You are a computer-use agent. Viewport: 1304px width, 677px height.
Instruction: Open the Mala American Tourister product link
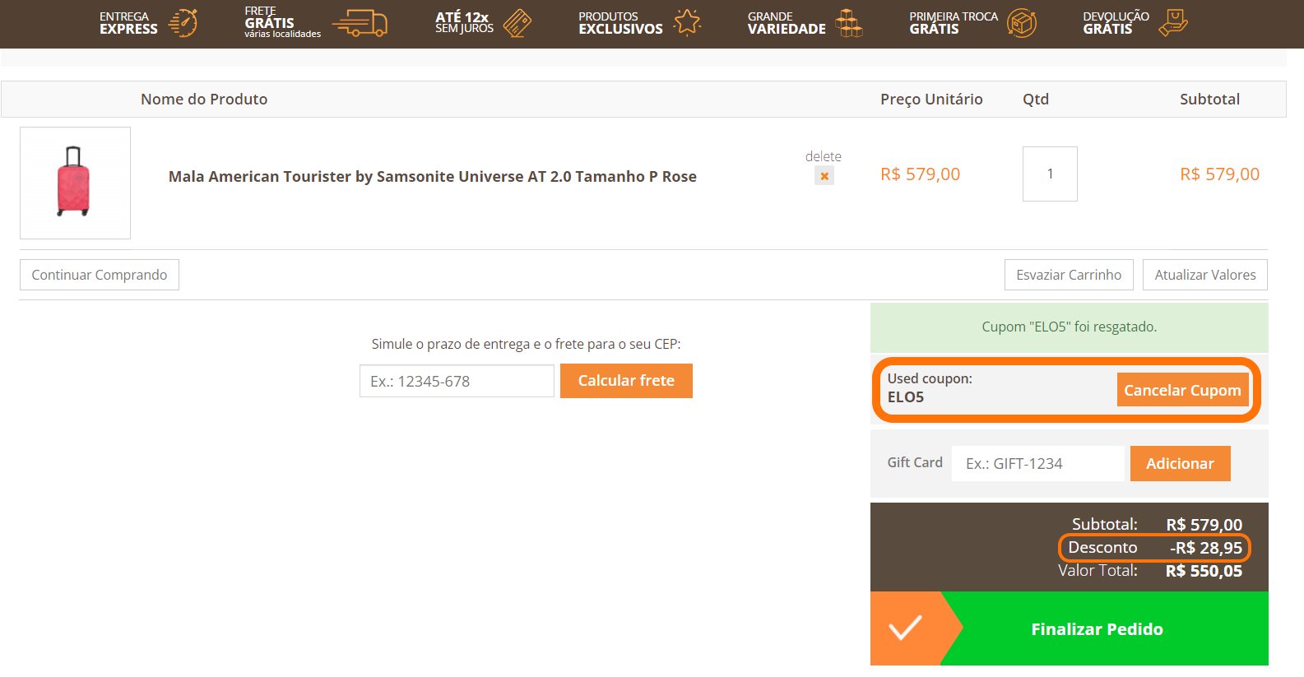click(433, 177)
